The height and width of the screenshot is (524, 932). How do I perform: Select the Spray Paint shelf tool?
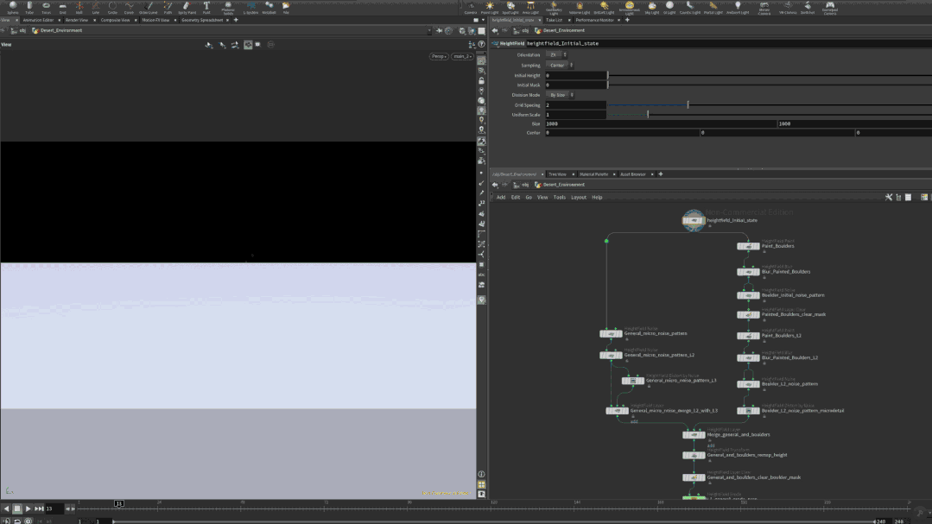pos(187,7)
